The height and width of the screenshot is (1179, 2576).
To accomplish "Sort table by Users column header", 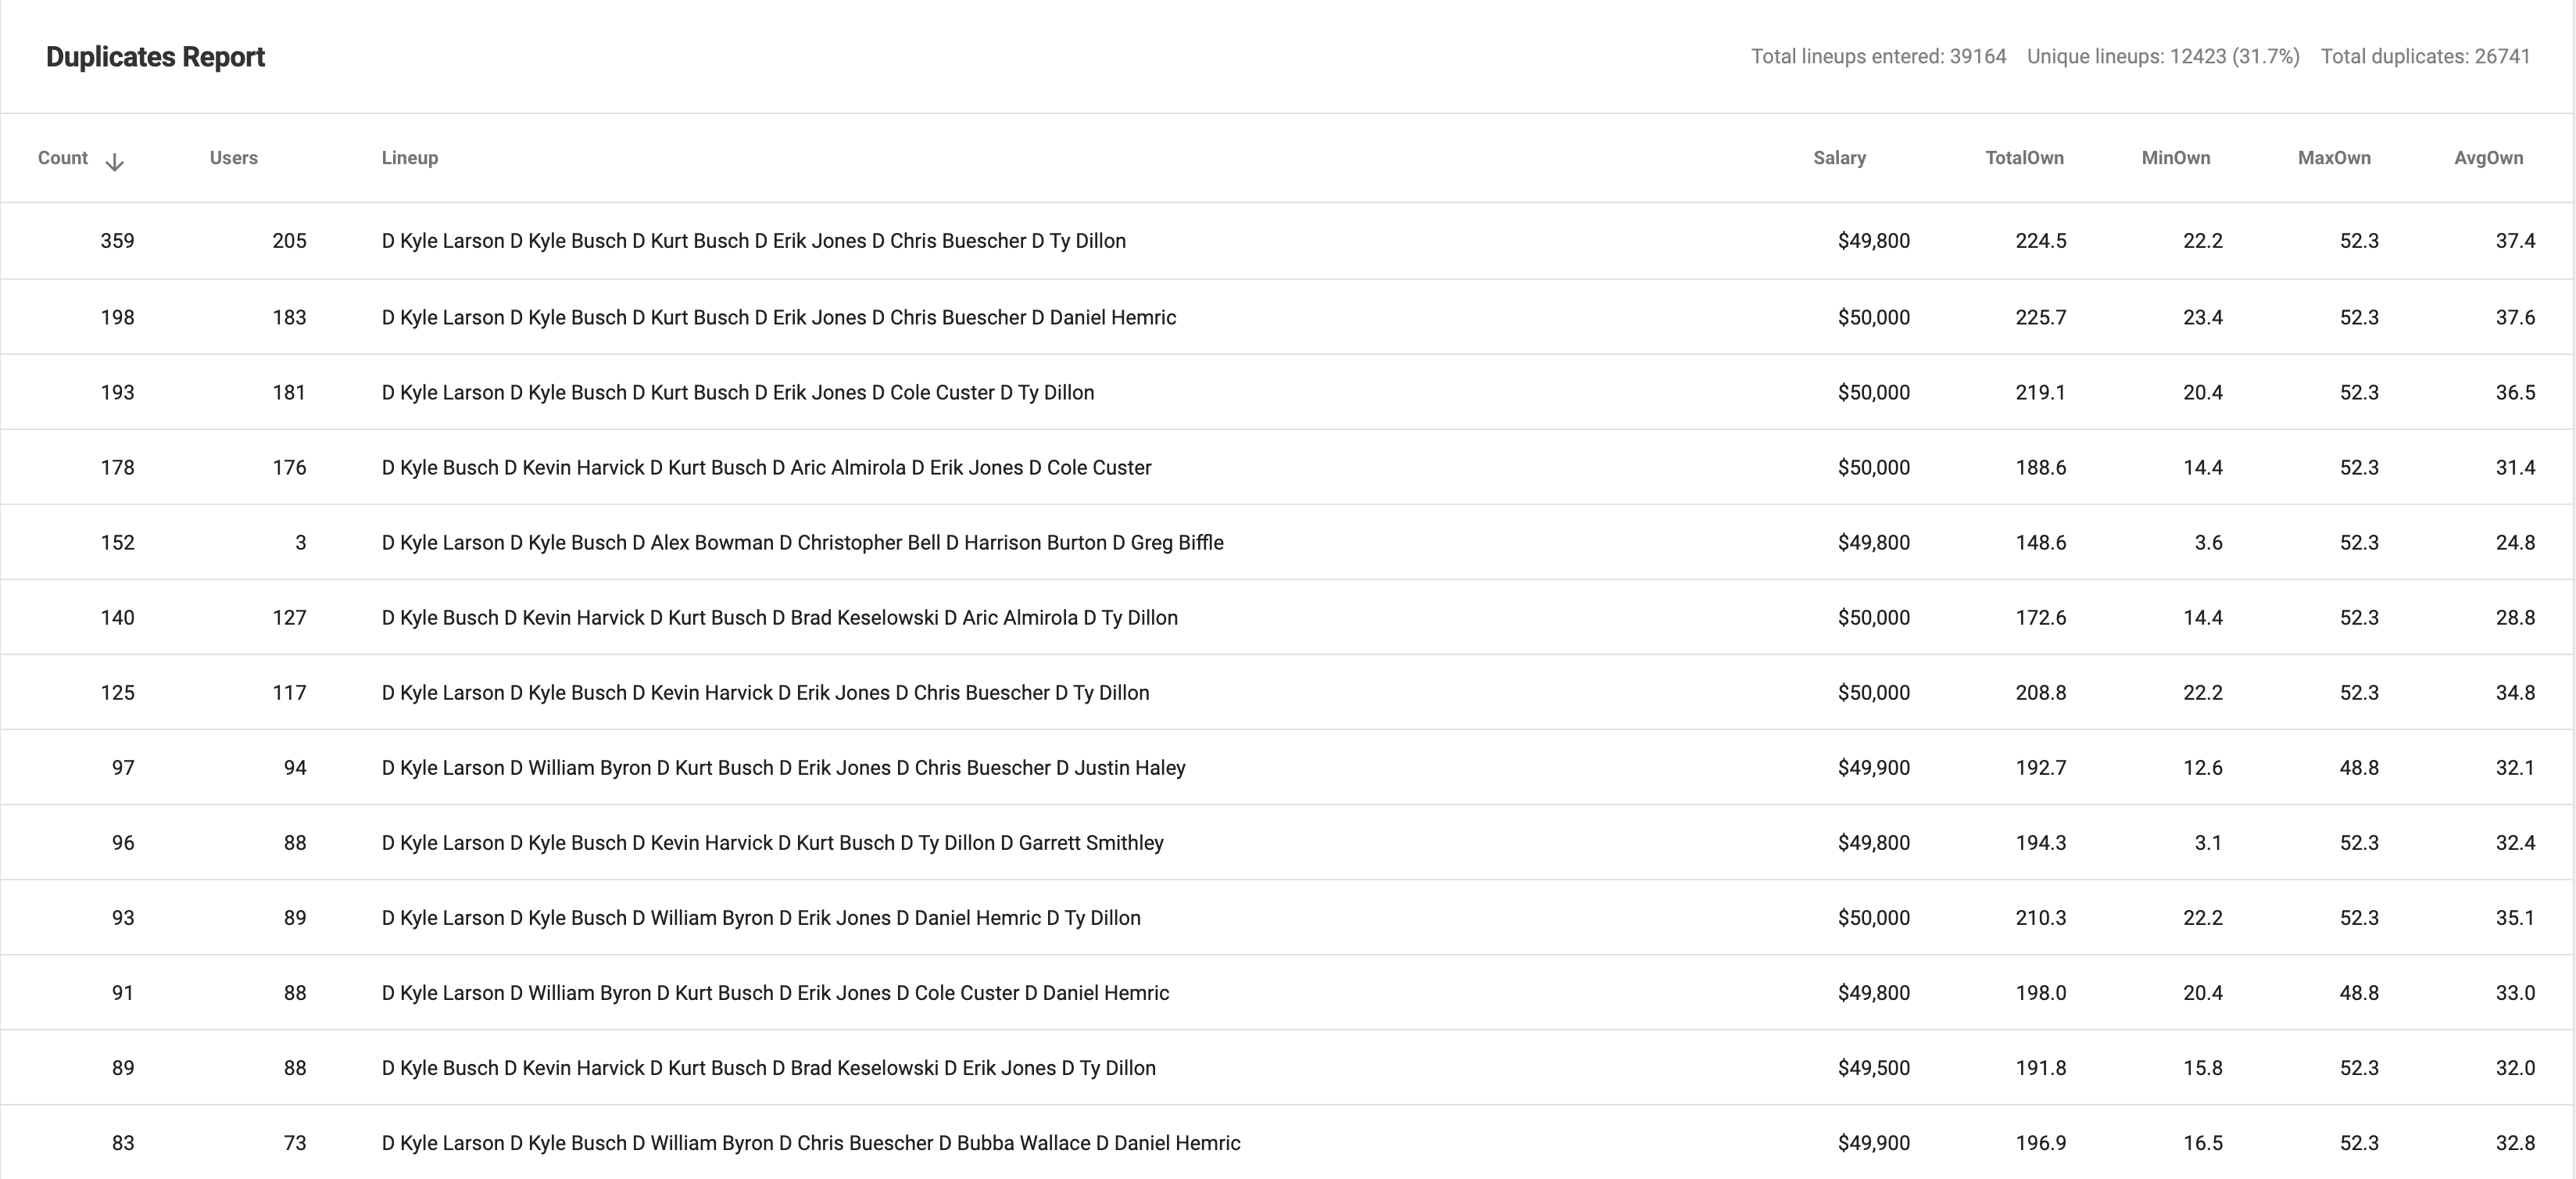I will pyautogui.click(x=233, y=158).
